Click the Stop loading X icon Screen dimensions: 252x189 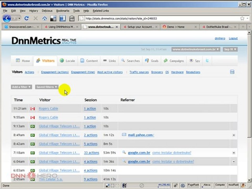coord(35,18)
